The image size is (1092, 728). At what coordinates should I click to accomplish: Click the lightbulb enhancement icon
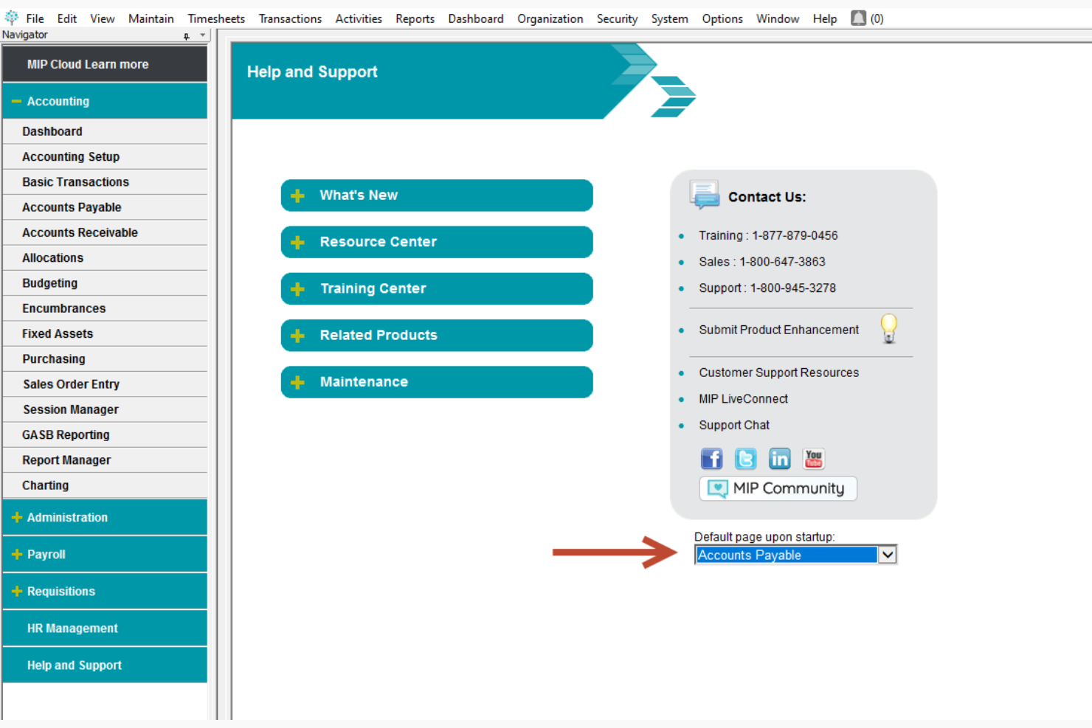pos(889,328)
